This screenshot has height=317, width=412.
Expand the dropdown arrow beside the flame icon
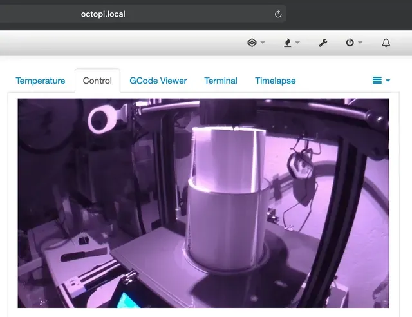(x=297, y=43)
